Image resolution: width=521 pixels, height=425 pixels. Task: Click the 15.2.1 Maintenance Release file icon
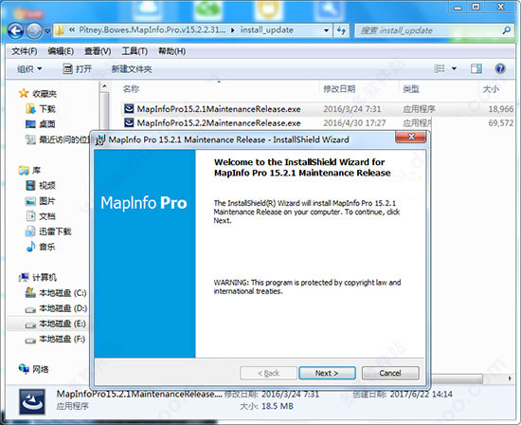129,108
